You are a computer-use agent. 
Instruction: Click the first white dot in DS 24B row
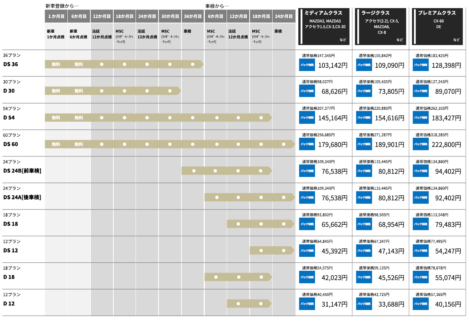pyautogui.click(x=194, y=171)
